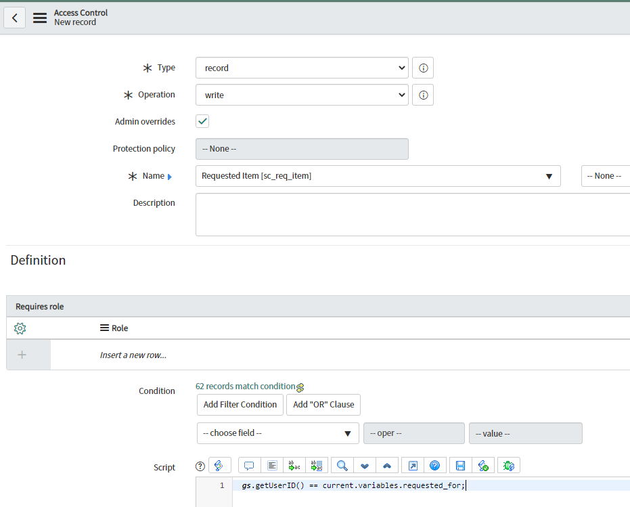This screenshot has width=630, height=507.
Task: Refresh the matching records count
Action: (300, 388)
